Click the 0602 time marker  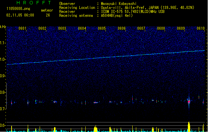click(42, 28)
